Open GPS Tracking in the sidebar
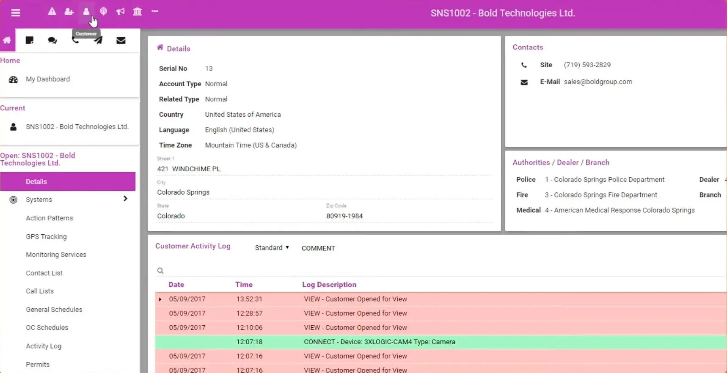Image resolution: width=727 pixels, height=373 pixels. coord(46,236)
